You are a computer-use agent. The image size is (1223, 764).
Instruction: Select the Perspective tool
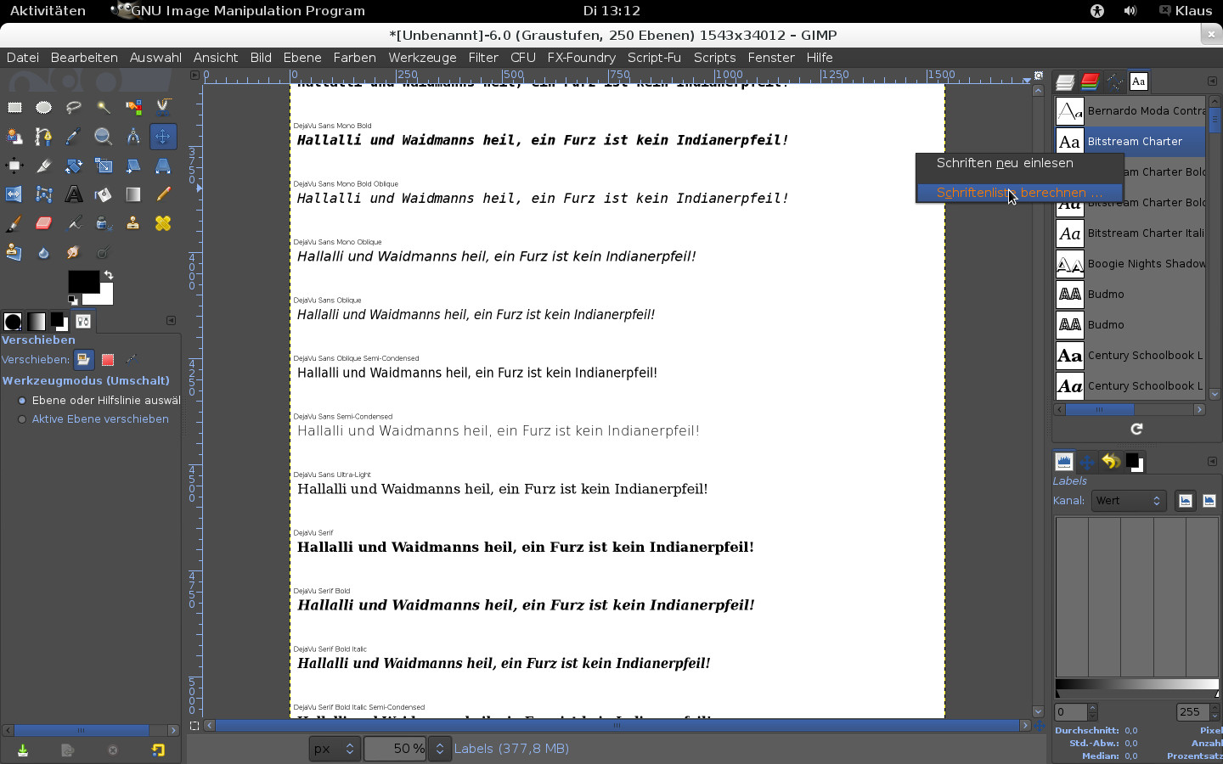[163, 166]
